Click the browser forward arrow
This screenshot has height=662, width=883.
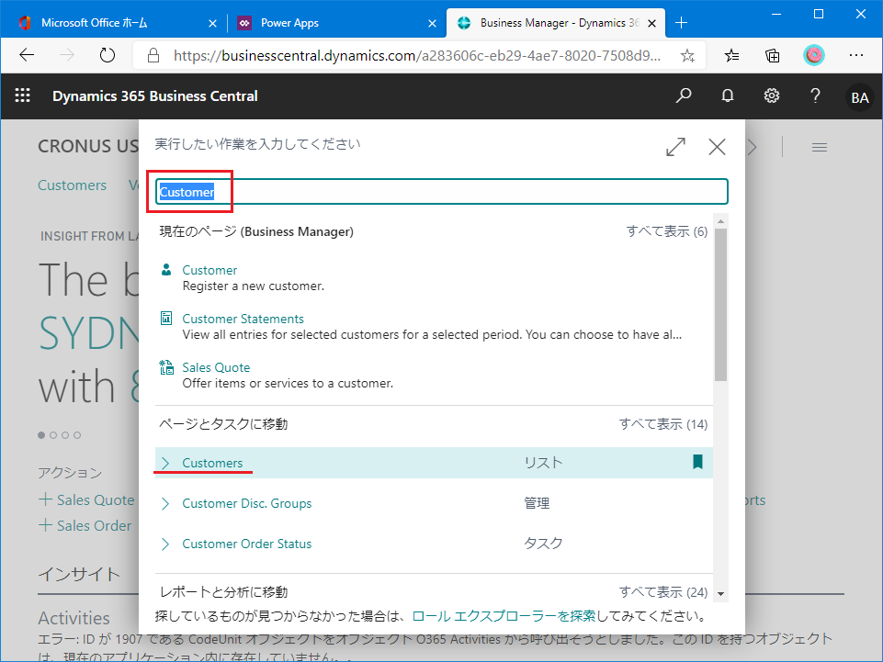(x=67, y=55)
